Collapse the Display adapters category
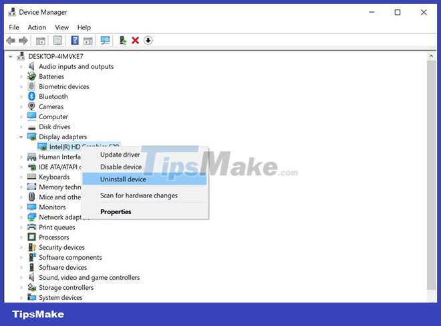Screen dimensions: 441x326 pos(21,137)
